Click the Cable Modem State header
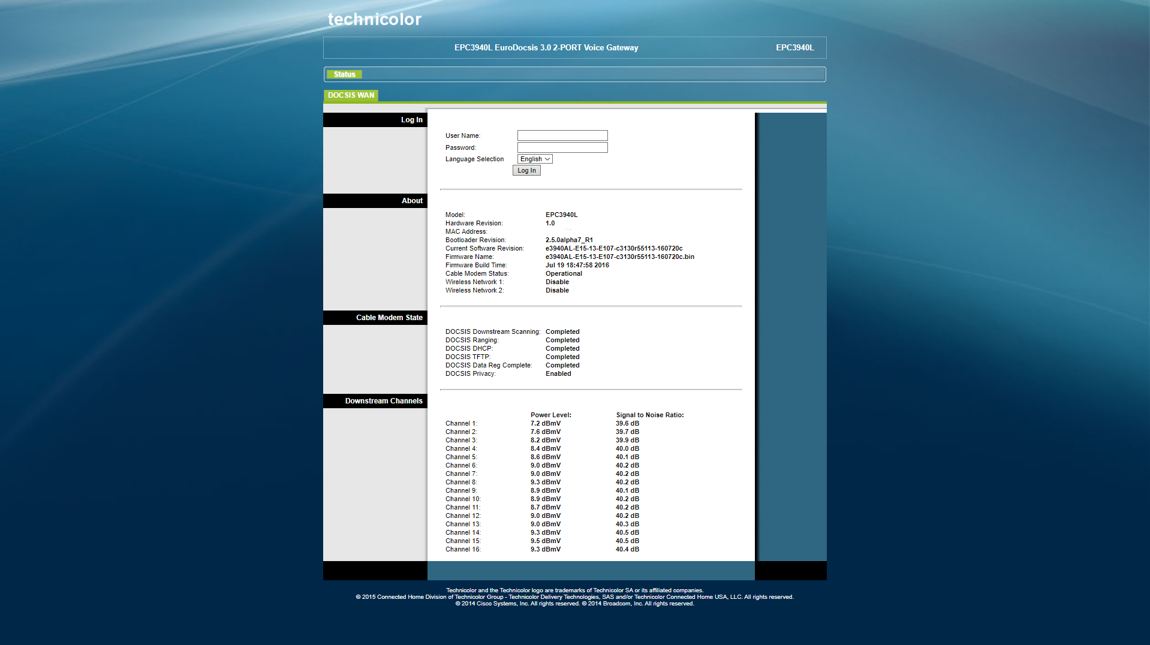The height and width of the screenshot is (645, 1150). coord(375,318)
